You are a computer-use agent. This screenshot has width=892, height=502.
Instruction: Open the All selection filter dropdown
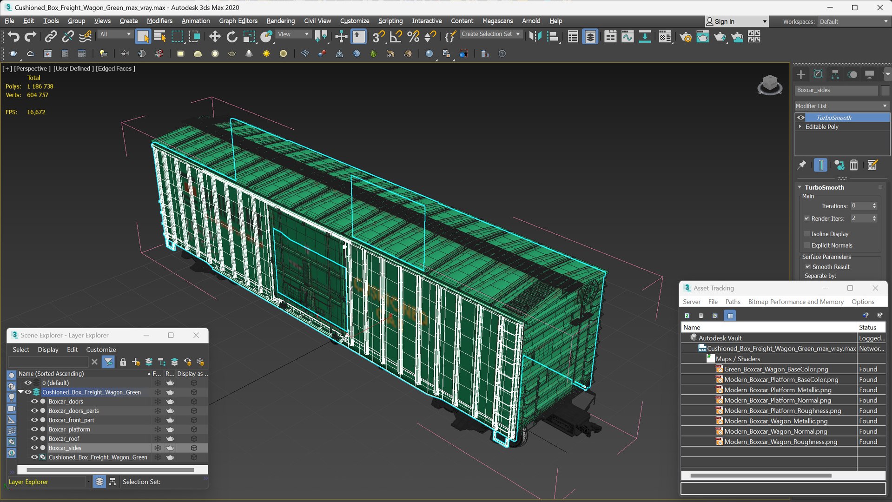(115, 34)
